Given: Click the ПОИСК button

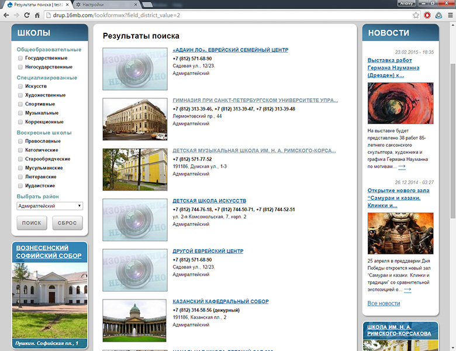Looking at the screenshot, I should pyautogui.click(x=32, y=223).
